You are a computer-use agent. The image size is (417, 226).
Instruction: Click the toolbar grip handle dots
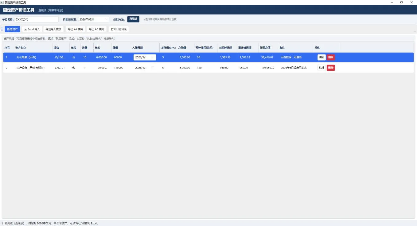2,29
